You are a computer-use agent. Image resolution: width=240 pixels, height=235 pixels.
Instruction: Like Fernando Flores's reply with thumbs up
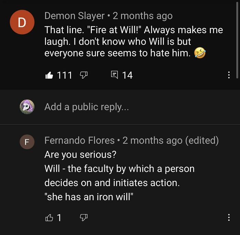[49, 217]
